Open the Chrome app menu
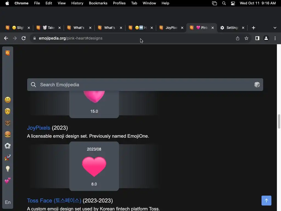 21,3
